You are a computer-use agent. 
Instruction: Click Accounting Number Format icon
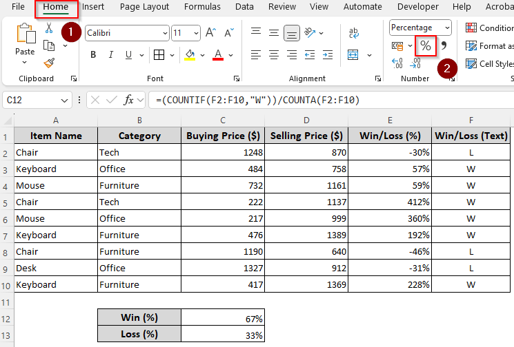pyautogui.click(x=397, y=46)
